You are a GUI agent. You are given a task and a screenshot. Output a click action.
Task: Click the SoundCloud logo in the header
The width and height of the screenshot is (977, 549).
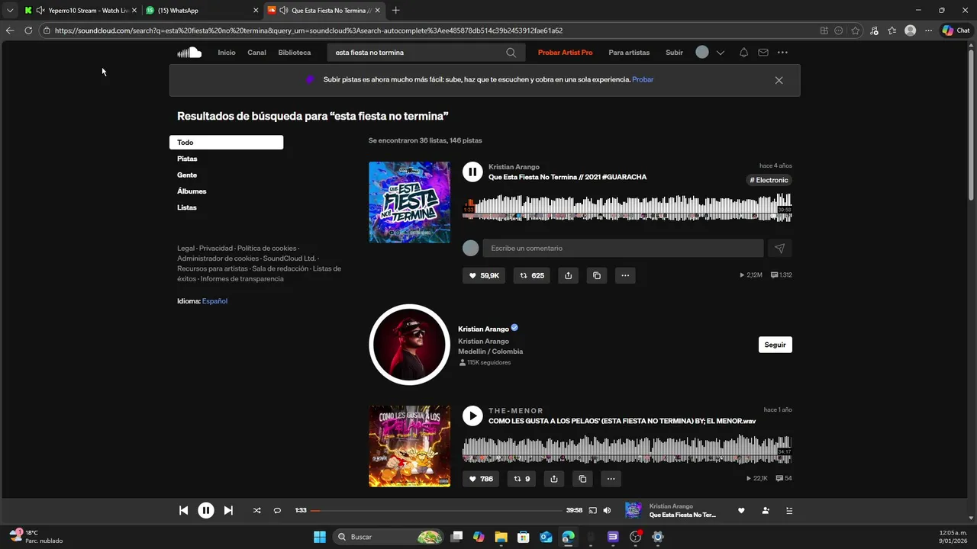(189, 53)
